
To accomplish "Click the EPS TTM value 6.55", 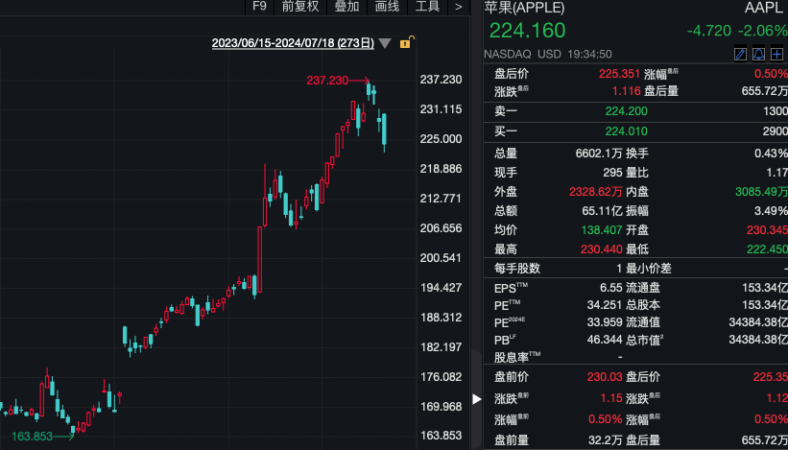I will pyautogui.click(x=611, y=288).
